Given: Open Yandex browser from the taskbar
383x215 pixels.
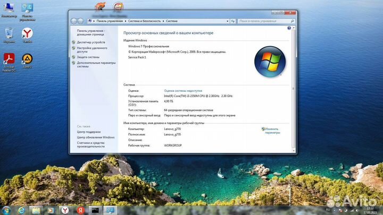Looking at the screenshot, I should point(65,210).
